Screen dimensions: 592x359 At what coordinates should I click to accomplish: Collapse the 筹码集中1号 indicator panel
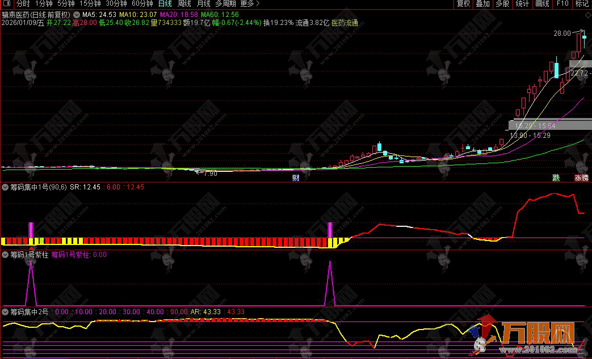pos(5,187)
